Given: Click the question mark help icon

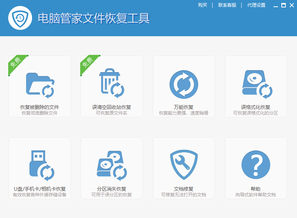Looking at the screenshot, I should pos(256,165).
